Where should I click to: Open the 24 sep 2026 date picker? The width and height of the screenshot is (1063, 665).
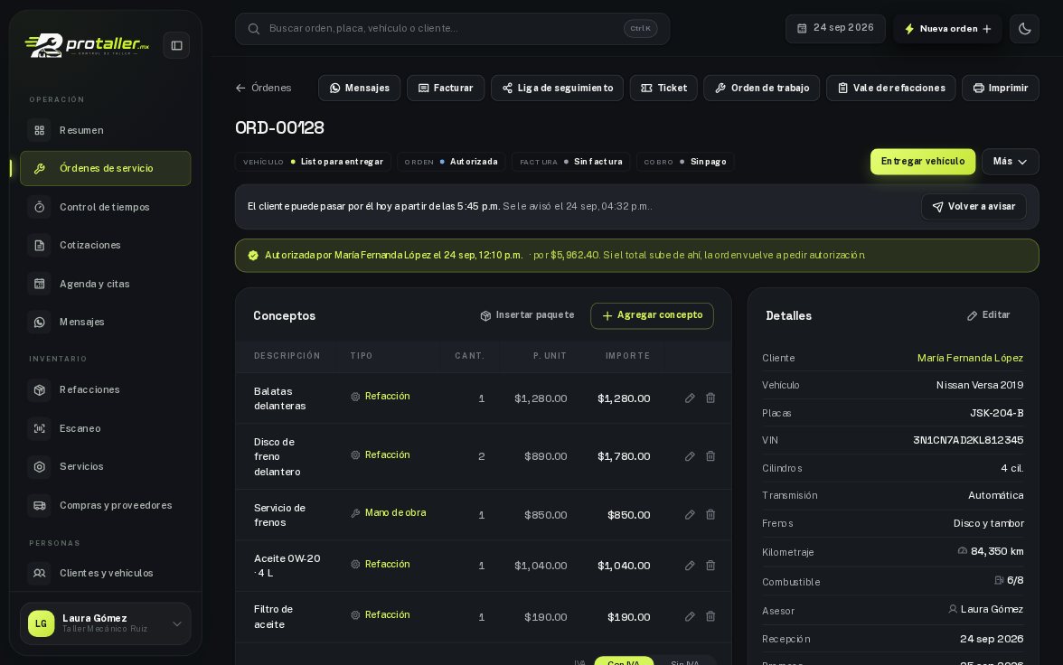[835, 29]
